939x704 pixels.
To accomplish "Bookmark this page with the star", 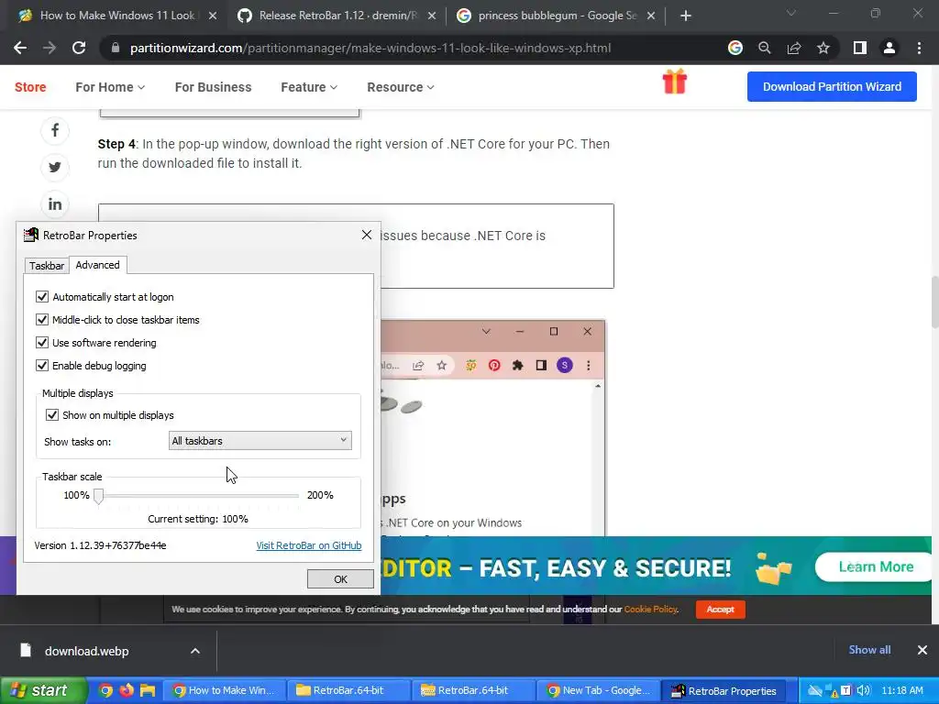I will coord(823,48).
